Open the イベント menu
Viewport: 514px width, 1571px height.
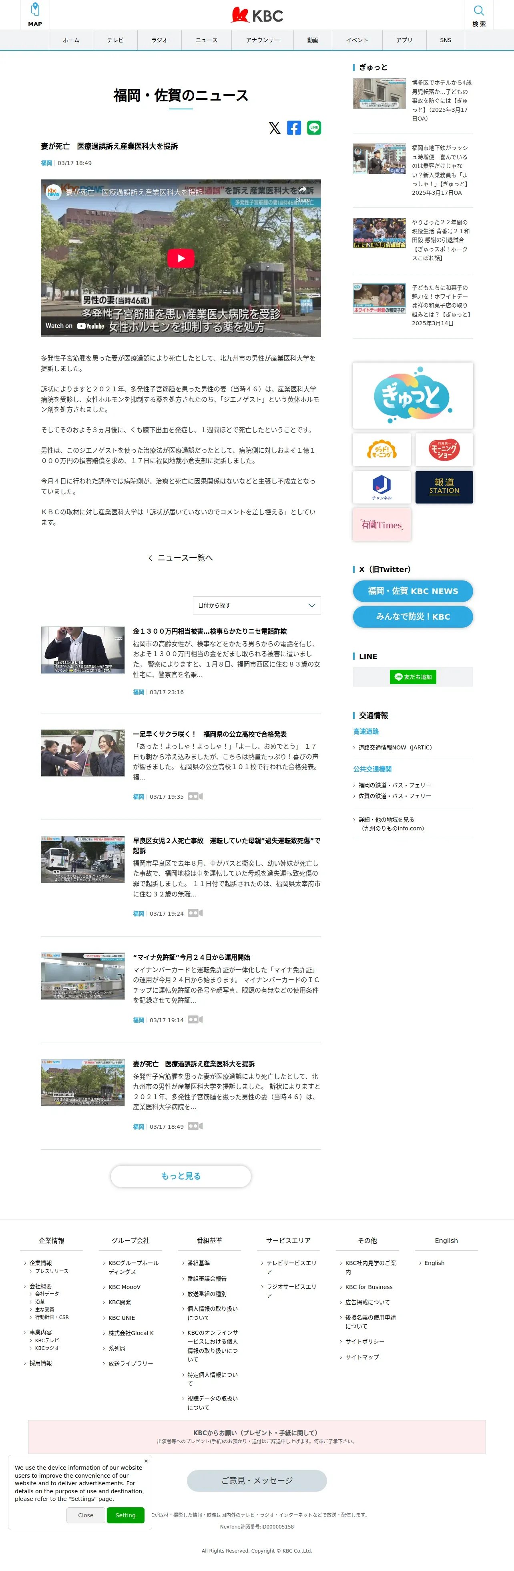pos(357,40)
